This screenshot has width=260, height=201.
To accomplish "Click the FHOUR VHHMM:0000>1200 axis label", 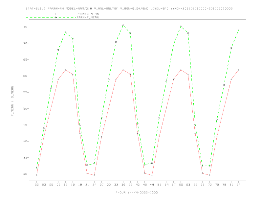I will (x=137, y=192).
